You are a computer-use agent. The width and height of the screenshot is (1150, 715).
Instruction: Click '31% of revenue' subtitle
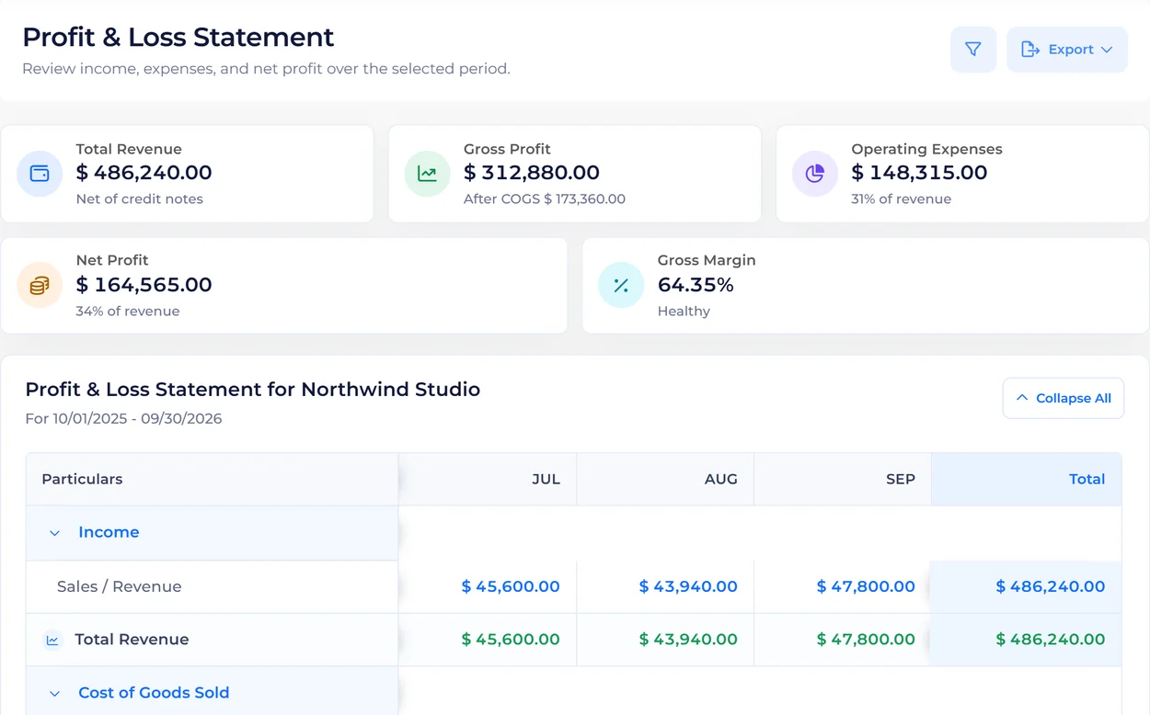click(x=902, y=199)
